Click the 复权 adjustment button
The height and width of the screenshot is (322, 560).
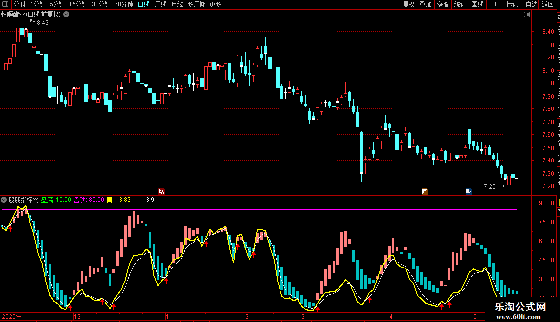[408, 4]
